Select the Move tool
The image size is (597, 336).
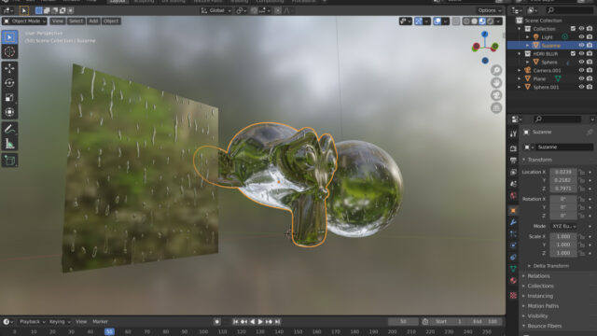click(9, 68)
